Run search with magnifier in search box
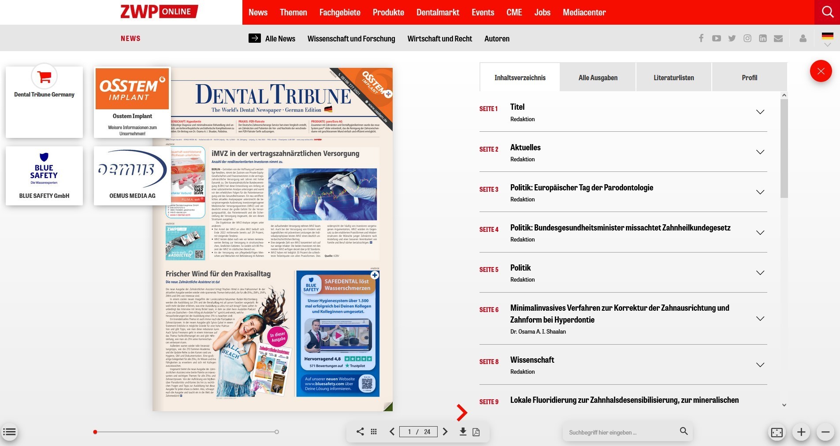Viewport: 840px width, 446px height. [684, 431]
